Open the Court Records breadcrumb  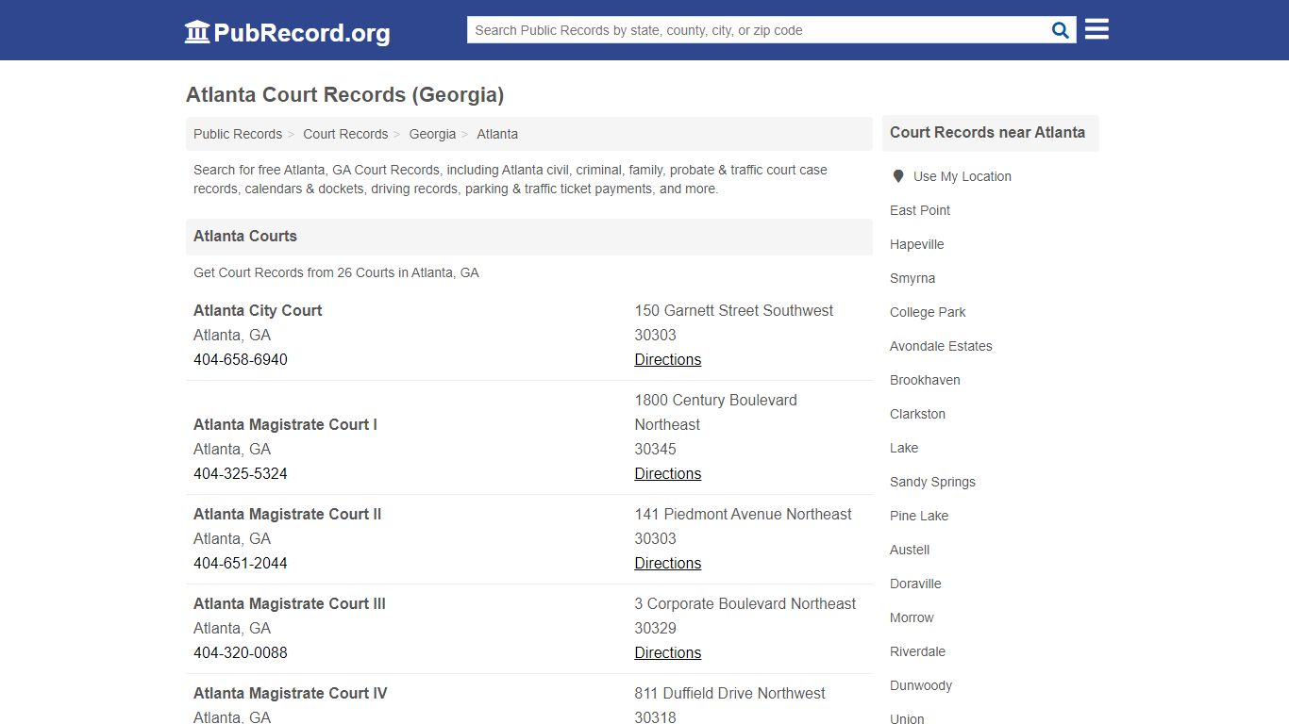tap(345, 134)
